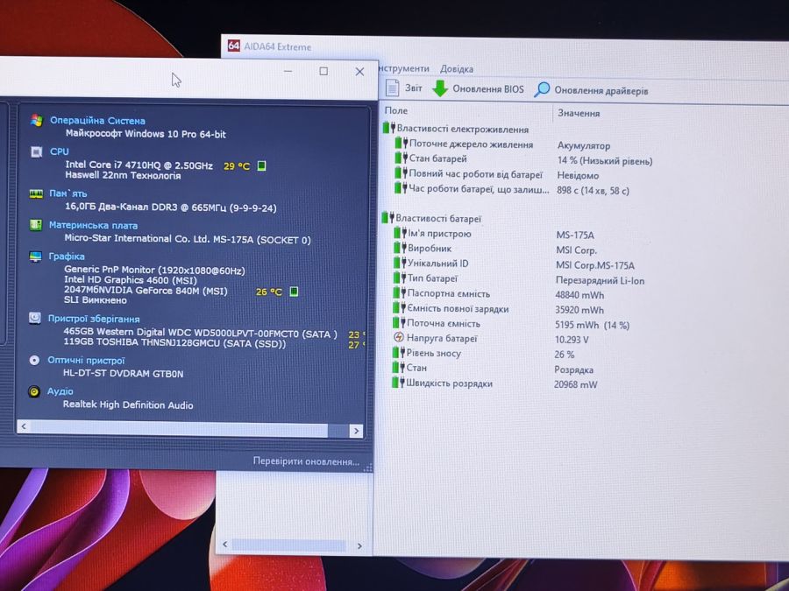Click the drive icon beside Пристрої зберігання
The width and height of the screenshot is (789, 591).
pyautogui.click(x=35, y=318)
